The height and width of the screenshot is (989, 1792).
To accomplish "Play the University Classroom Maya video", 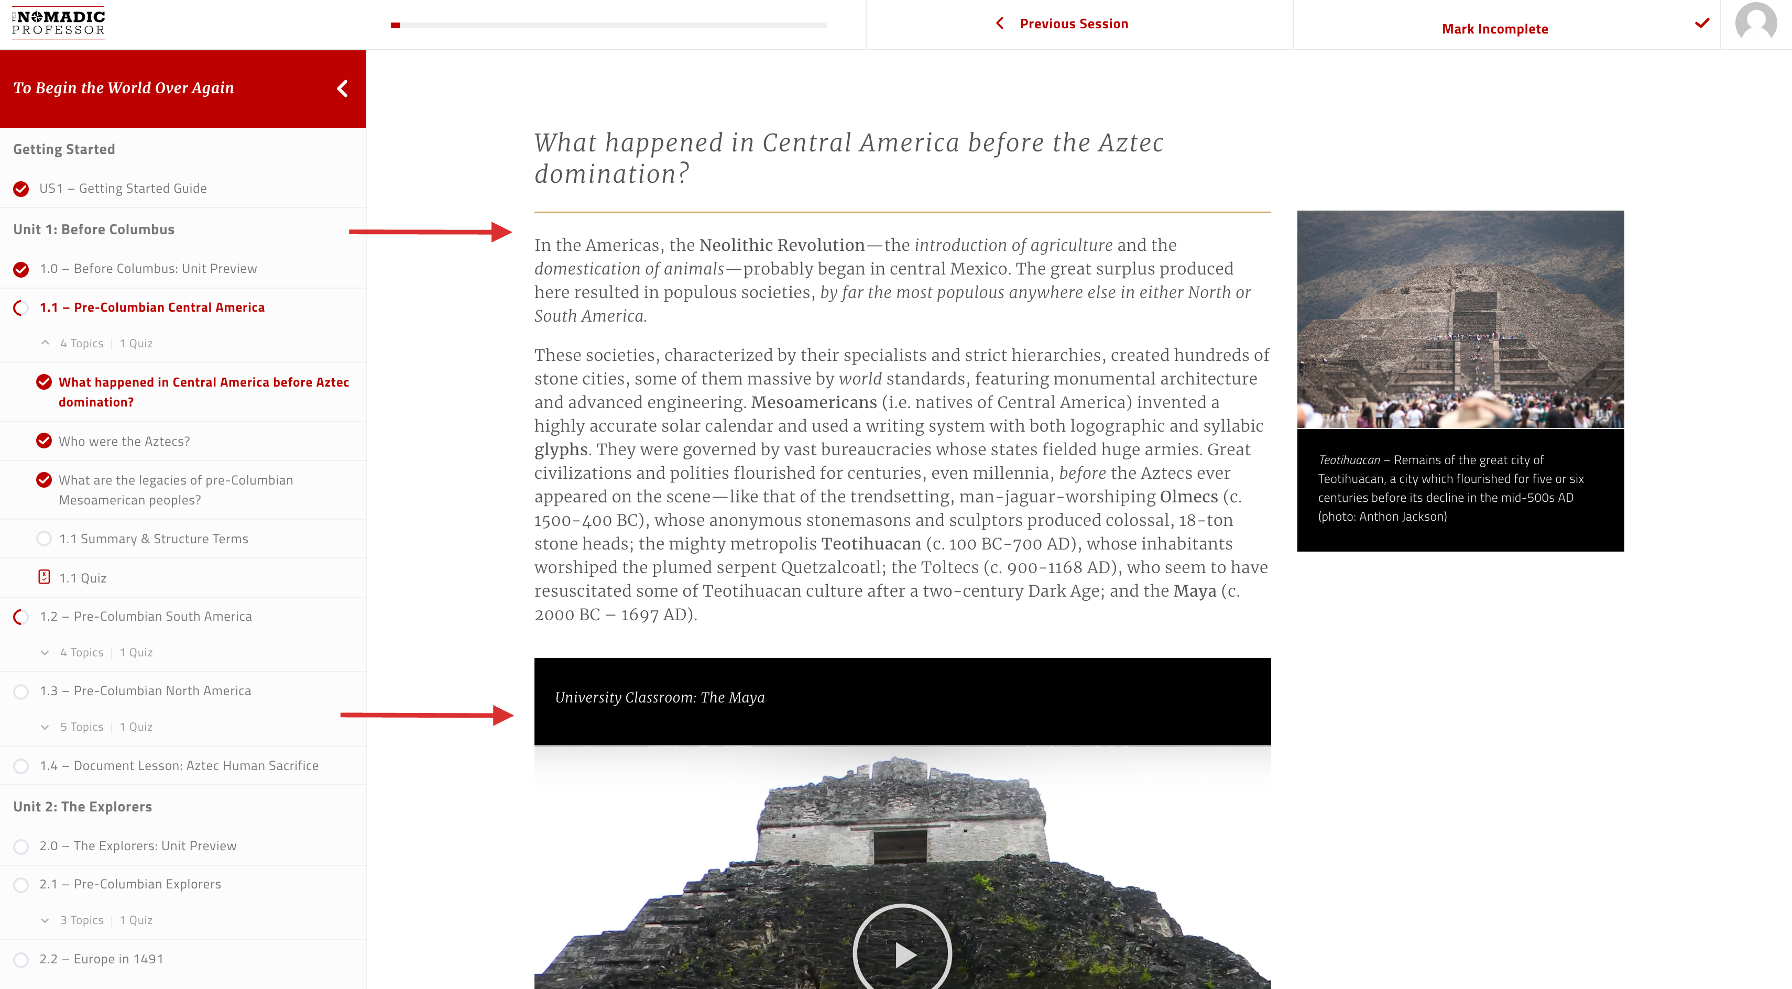I will tap(902, 953).
